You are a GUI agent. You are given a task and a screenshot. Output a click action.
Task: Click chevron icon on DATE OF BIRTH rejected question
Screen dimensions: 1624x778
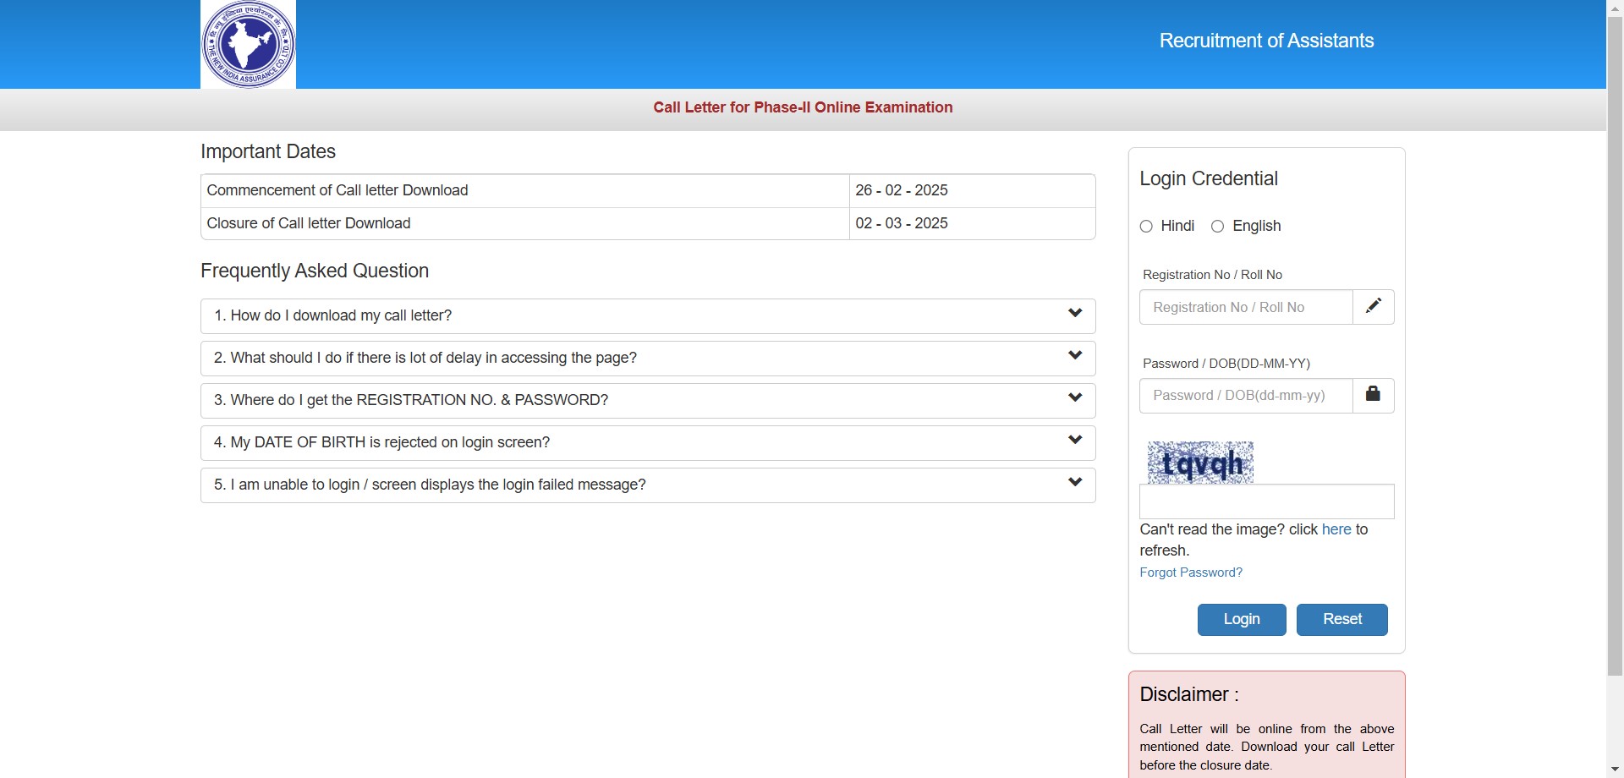click(x=1075, y=441)
